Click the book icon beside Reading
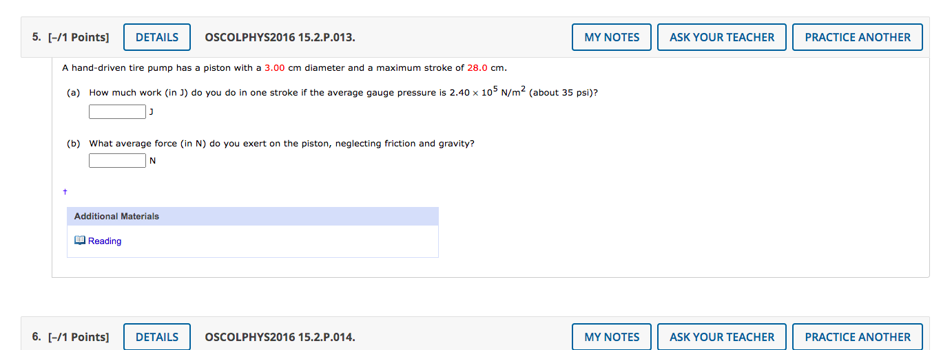 click(x=80, y=241)
